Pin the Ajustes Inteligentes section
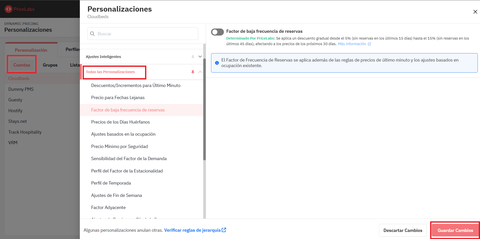The width and height of the screenshot is (480, 239). (193, 57)
